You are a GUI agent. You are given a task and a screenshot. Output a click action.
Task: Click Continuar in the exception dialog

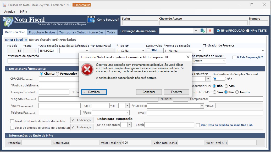(x=149, y=92)
